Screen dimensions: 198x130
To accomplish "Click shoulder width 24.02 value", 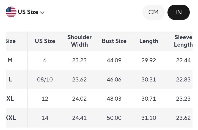I will pyautogui.click(x=79, y=99).
